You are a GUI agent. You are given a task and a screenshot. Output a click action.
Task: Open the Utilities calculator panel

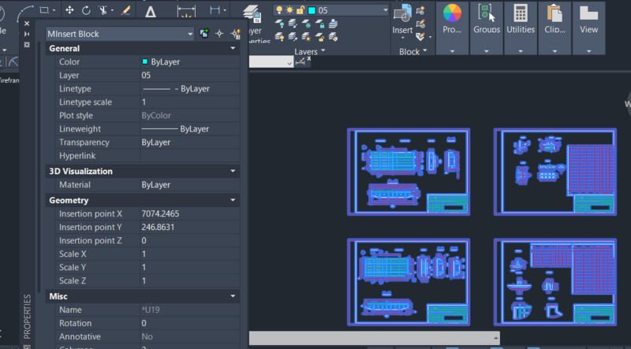520,17
